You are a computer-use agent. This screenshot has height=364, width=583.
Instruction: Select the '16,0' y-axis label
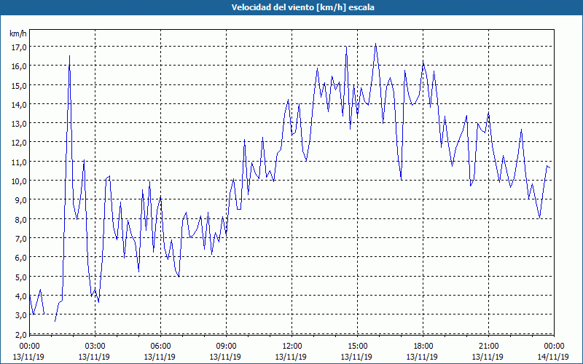click(19, 66)
